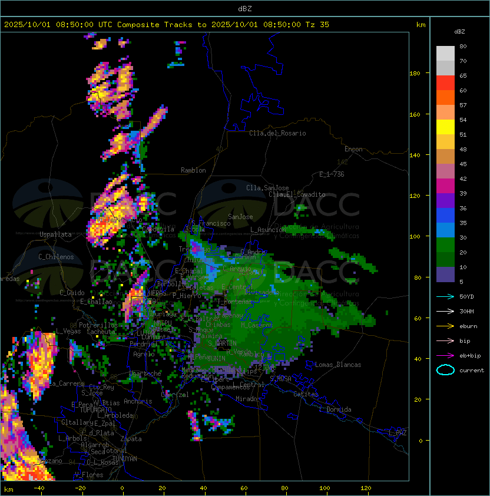Click the 'Agrelo' place label

tap(144, 354)
